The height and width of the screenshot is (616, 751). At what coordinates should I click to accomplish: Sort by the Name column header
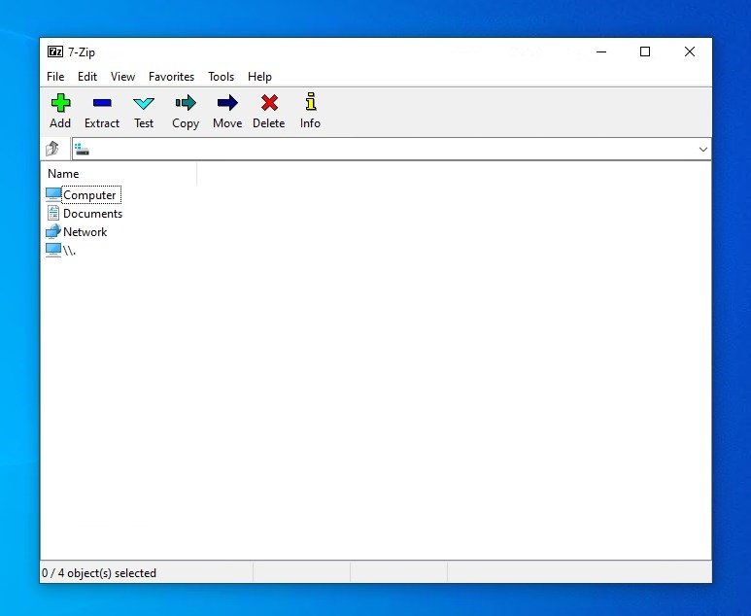pos(119,173)
